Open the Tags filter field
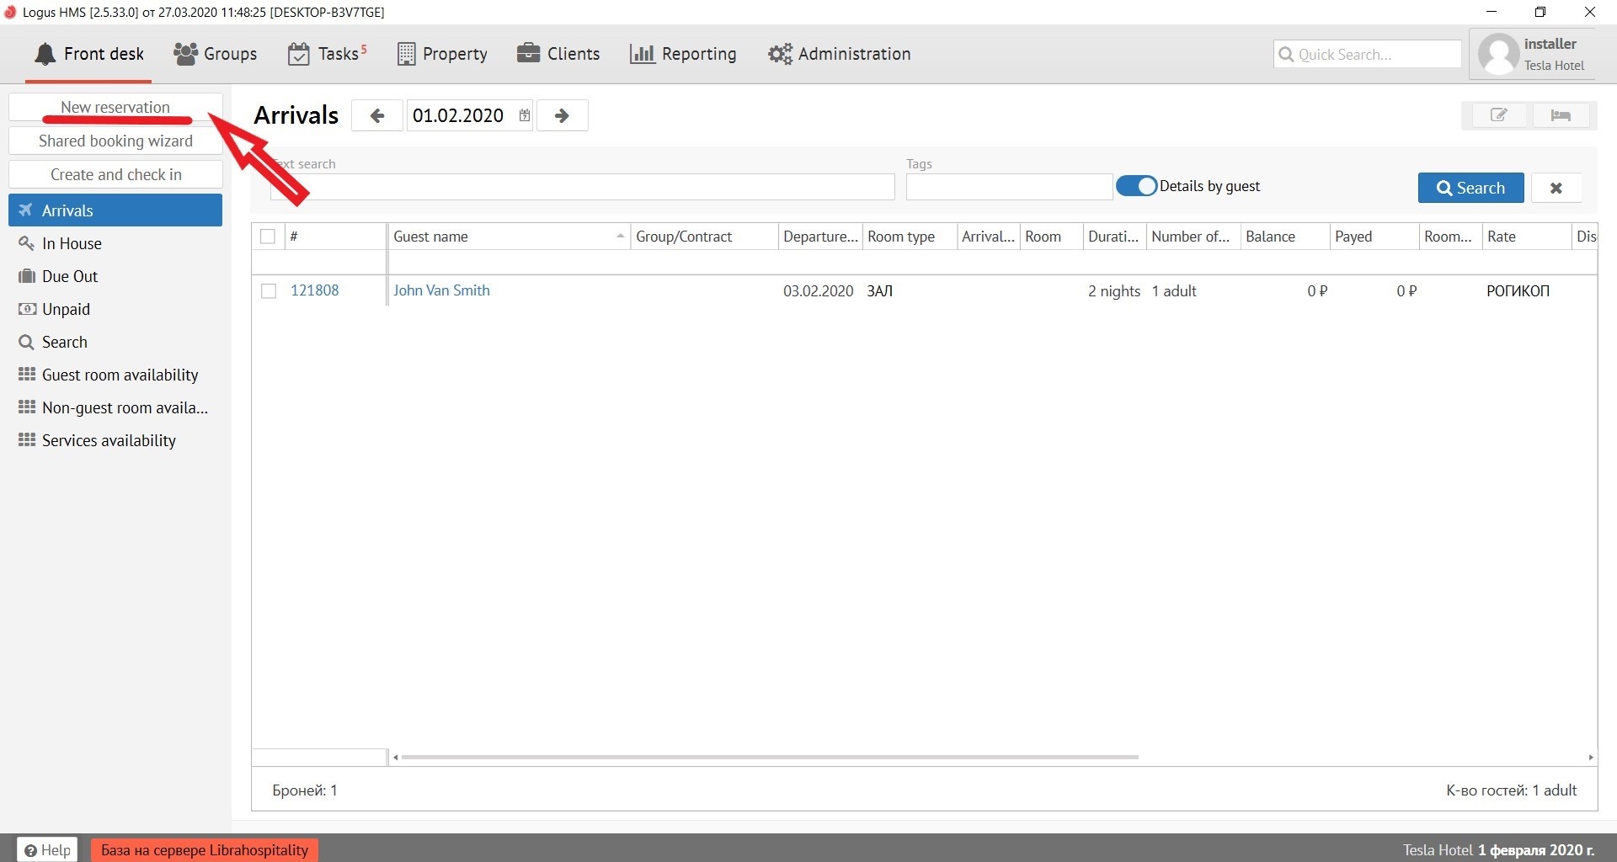The image size is (1617, 862). point(1008,187)
